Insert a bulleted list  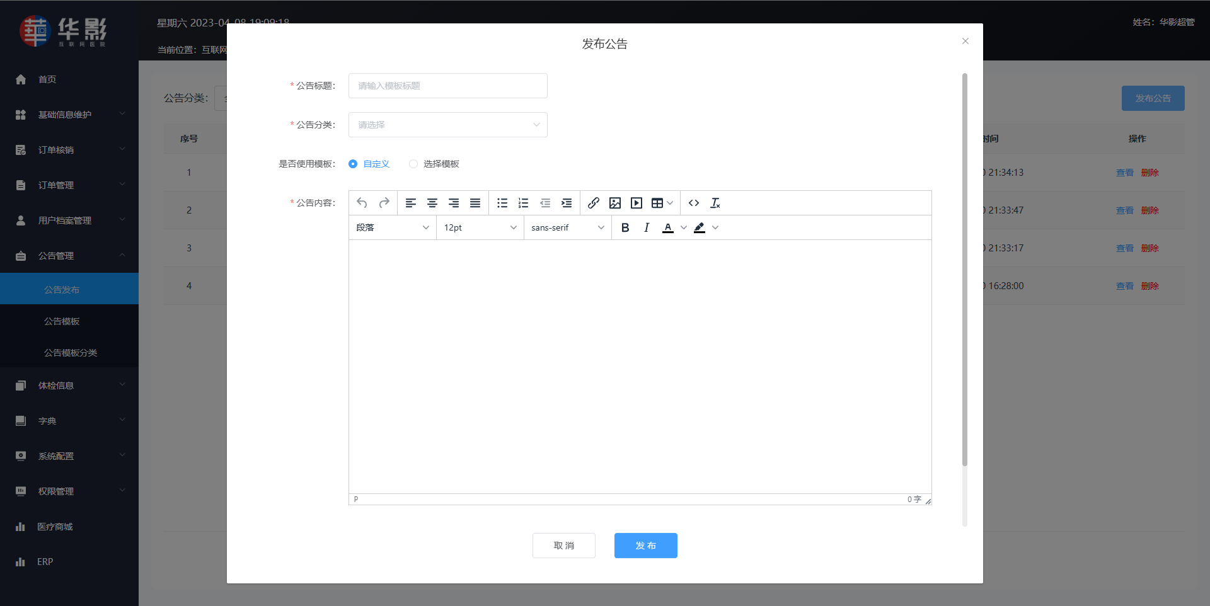click(x=502, y=203)
